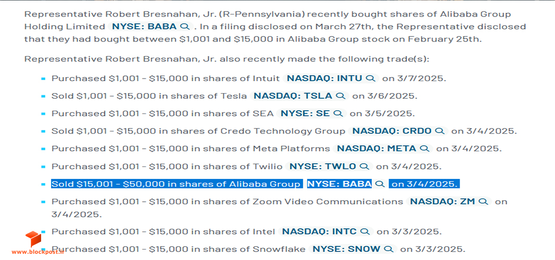Open the NASDAQ: ZM ticker link
Image resolution: width=555 pixels, height=260 pixels.
coord(443,202)
